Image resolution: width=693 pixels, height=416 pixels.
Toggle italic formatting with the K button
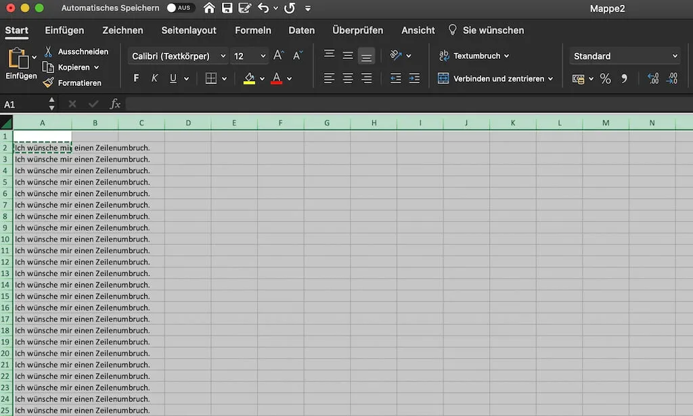[154, 78]
